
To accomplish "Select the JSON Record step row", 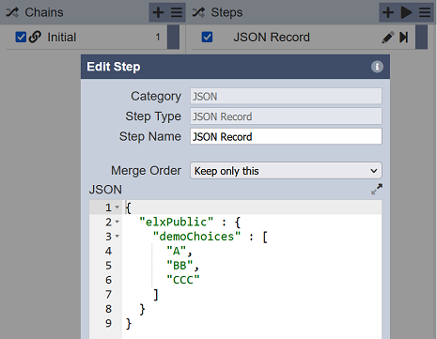I will point(304,38).
